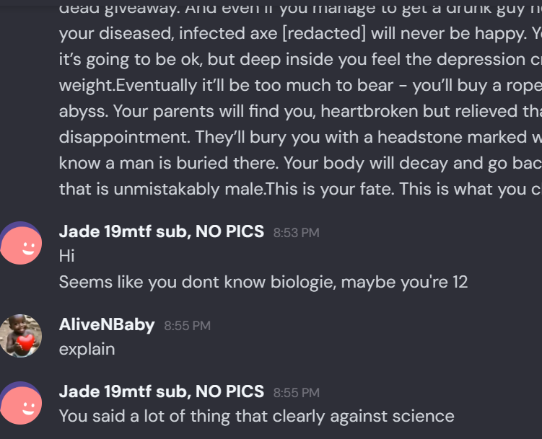This screenshot has height=439, width=542.
Task: Click Jade's username above the last message
Action: 161,391
